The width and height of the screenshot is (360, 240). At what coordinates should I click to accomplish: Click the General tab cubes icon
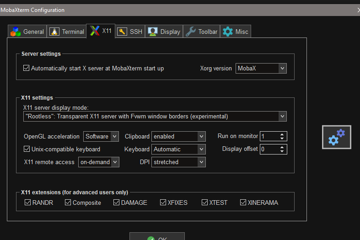pyautogui.click(x=16, y=32)
